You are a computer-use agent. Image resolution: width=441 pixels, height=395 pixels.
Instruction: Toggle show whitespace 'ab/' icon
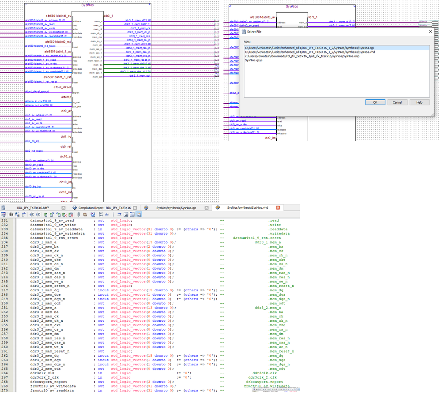tap(107, 214)
